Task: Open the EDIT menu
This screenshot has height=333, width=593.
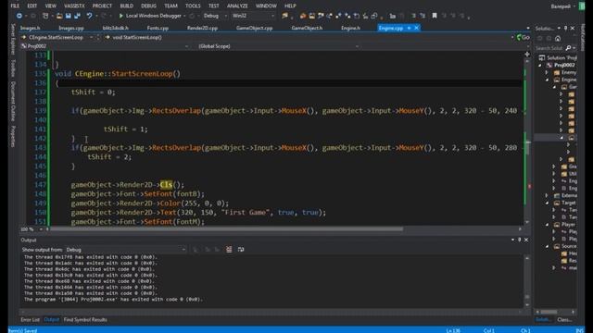Action: coord(32,6)
